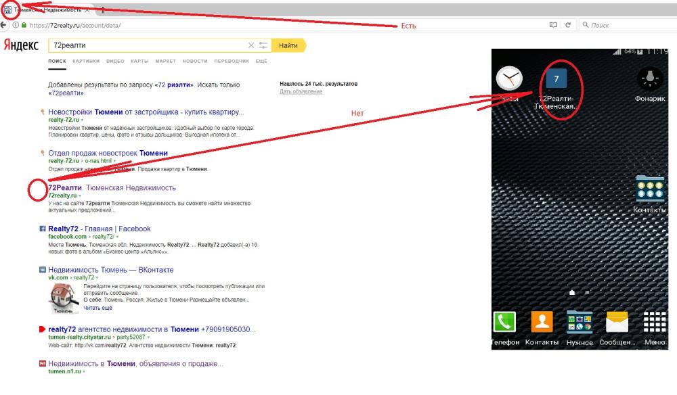This screenshot has height=395, width=677.
Task: Click the yellow Найти search button
Action: tap(288, 45)
